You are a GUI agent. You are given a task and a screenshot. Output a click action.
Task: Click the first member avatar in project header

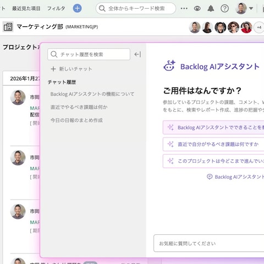tap(195, 28)
